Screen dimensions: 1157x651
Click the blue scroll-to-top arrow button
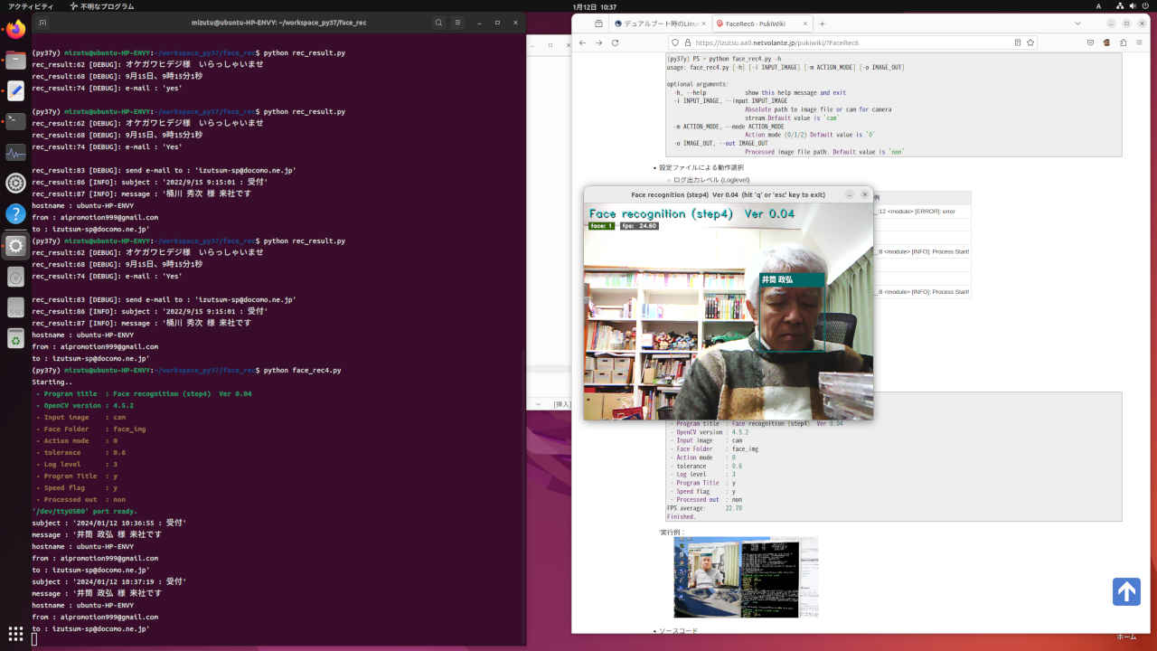click(x=1126, y=591)
